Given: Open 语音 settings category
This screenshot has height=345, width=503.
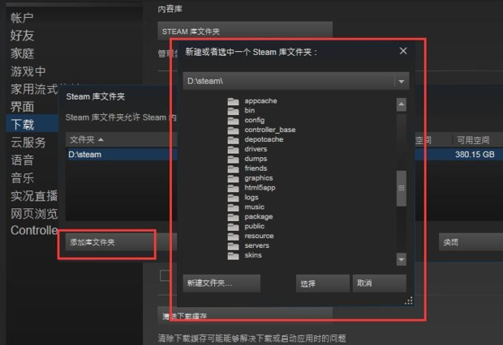Looking at the screenshot, I should click(22, 160).
